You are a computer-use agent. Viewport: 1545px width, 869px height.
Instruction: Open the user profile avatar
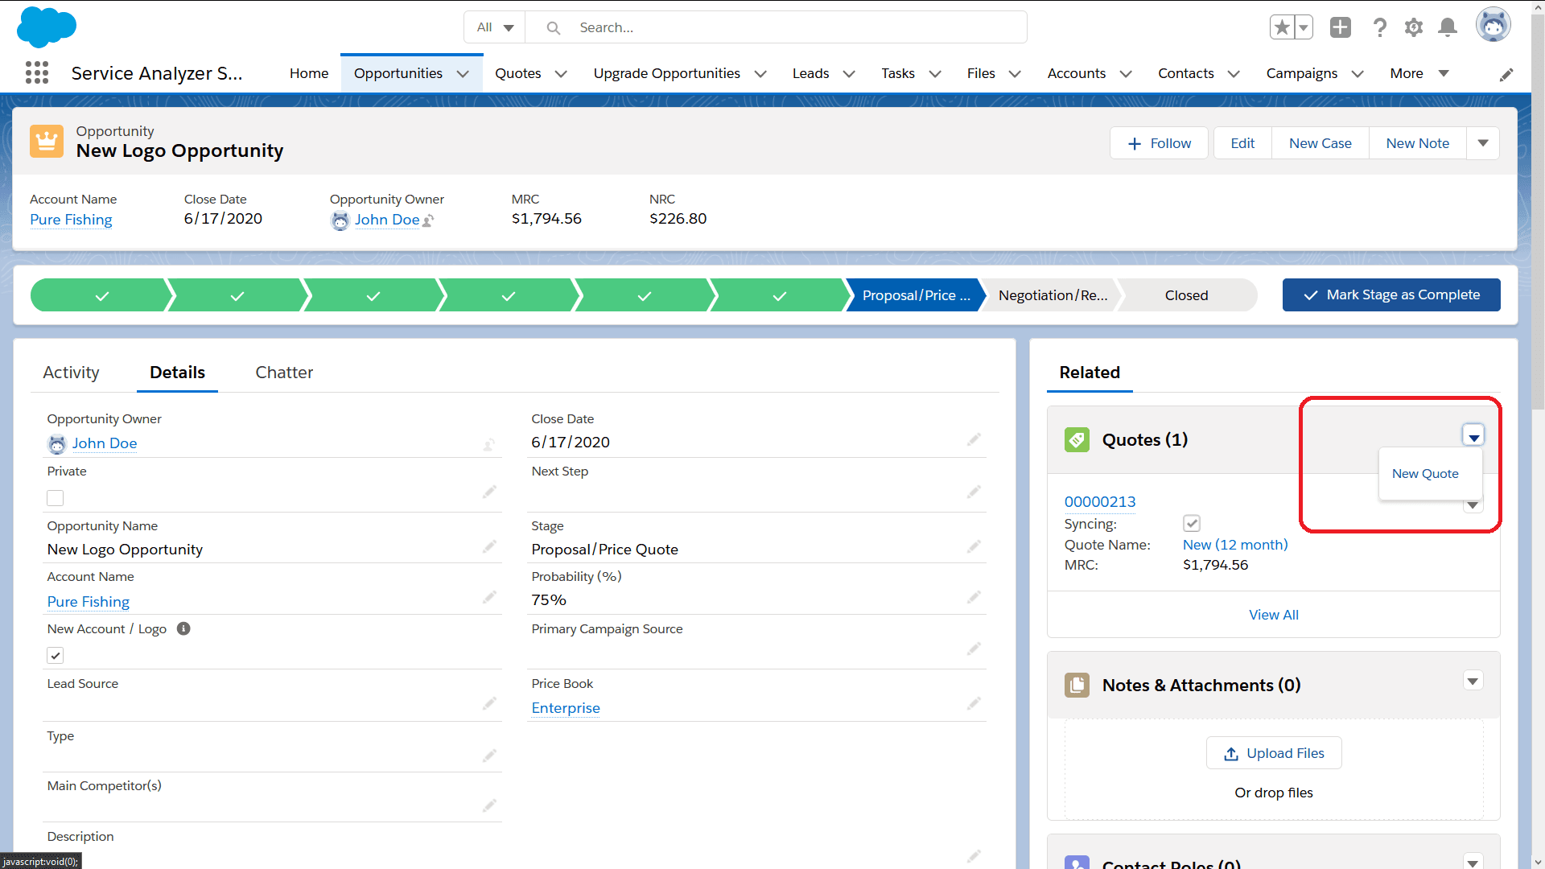coord(1493,26)
